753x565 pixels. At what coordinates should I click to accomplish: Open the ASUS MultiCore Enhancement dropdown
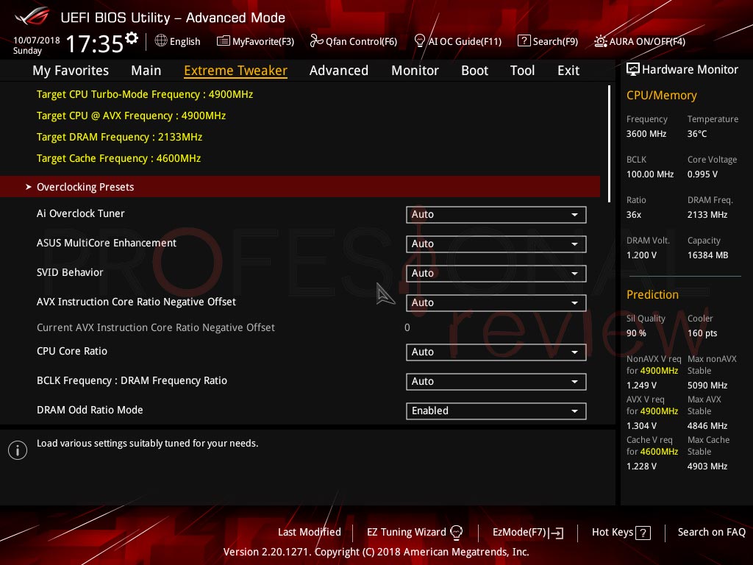(496, 244)
